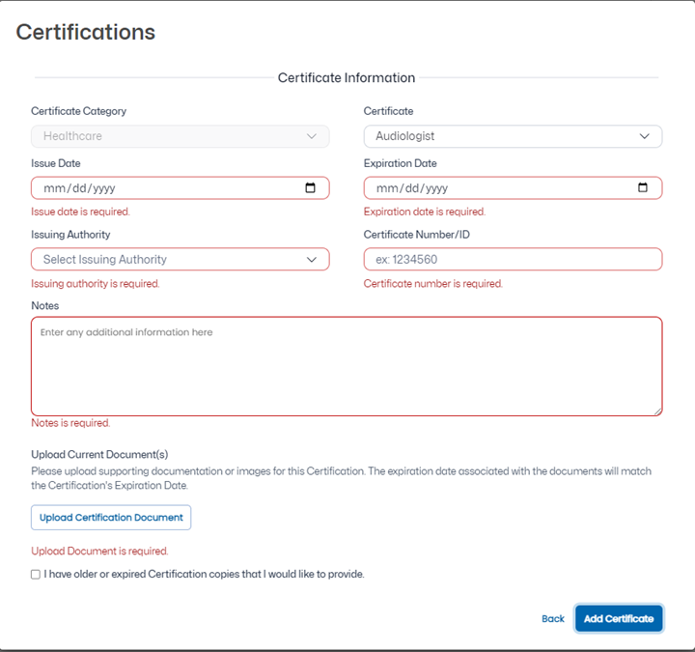Screen dimensions: 695x652
Task: Click the Add Certificate button
Action: click(x=619, y=618)
